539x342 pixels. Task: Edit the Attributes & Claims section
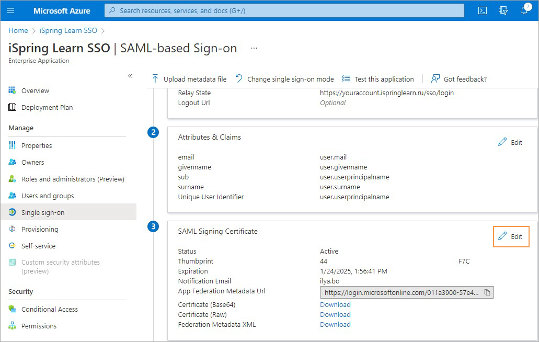(510, 142)
